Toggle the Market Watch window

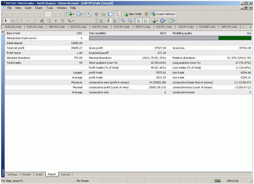click(89, 14)
